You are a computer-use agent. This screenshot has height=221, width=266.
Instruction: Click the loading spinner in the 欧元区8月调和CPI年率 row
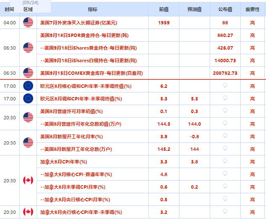click(x=225, y=98)
